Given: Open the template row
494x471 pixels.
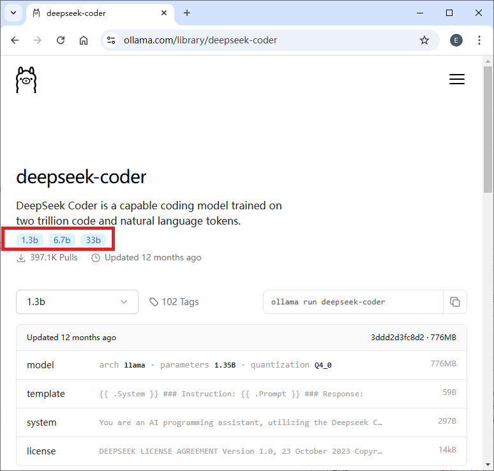Looking at the screenshot, I should pyautogui.click(x=241, y=394).
